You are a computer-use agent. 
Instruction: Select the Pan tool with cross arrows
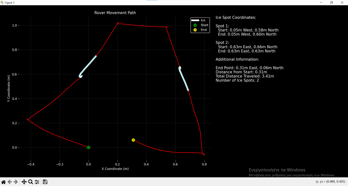(x=24, y=182)
